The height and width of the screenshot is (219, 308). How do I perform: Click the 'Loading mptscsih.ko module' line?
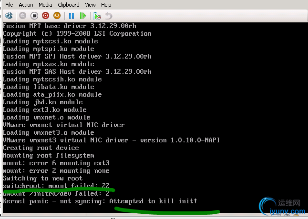[52, 79]
